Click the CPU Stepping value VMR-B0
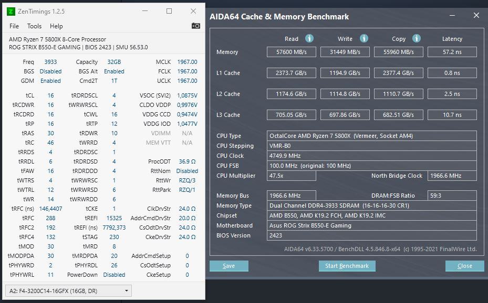This screenshot has height=303, width=488. (371, 146)
